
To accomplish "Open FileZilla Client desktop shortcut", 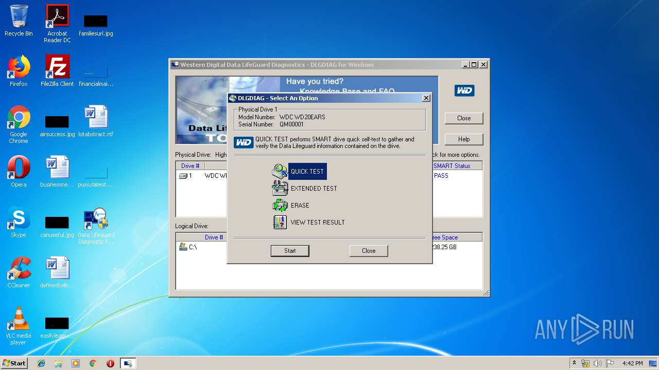I will click(57, 70).
